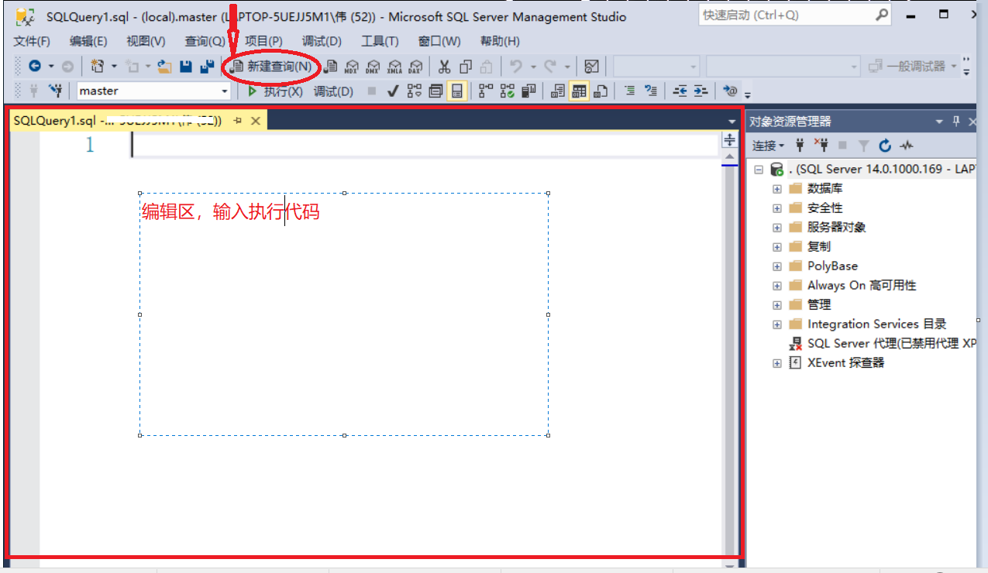Open the 窗口(W) menu
Screen dimensions: 988x573
(439, 41)
